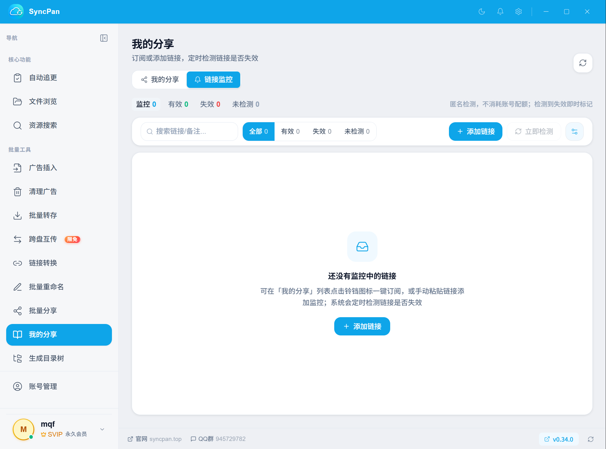Expand the mqf account menu chevron
The height and width of the screenshot is (449, 606).
pyautogui.click(x=102, y=429)
